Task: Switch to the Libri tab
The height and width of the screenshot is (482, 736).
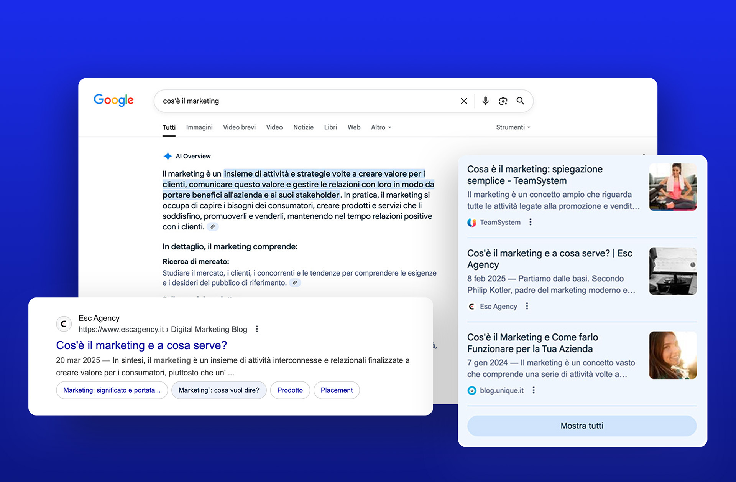Action: click(x=330, y=127)
